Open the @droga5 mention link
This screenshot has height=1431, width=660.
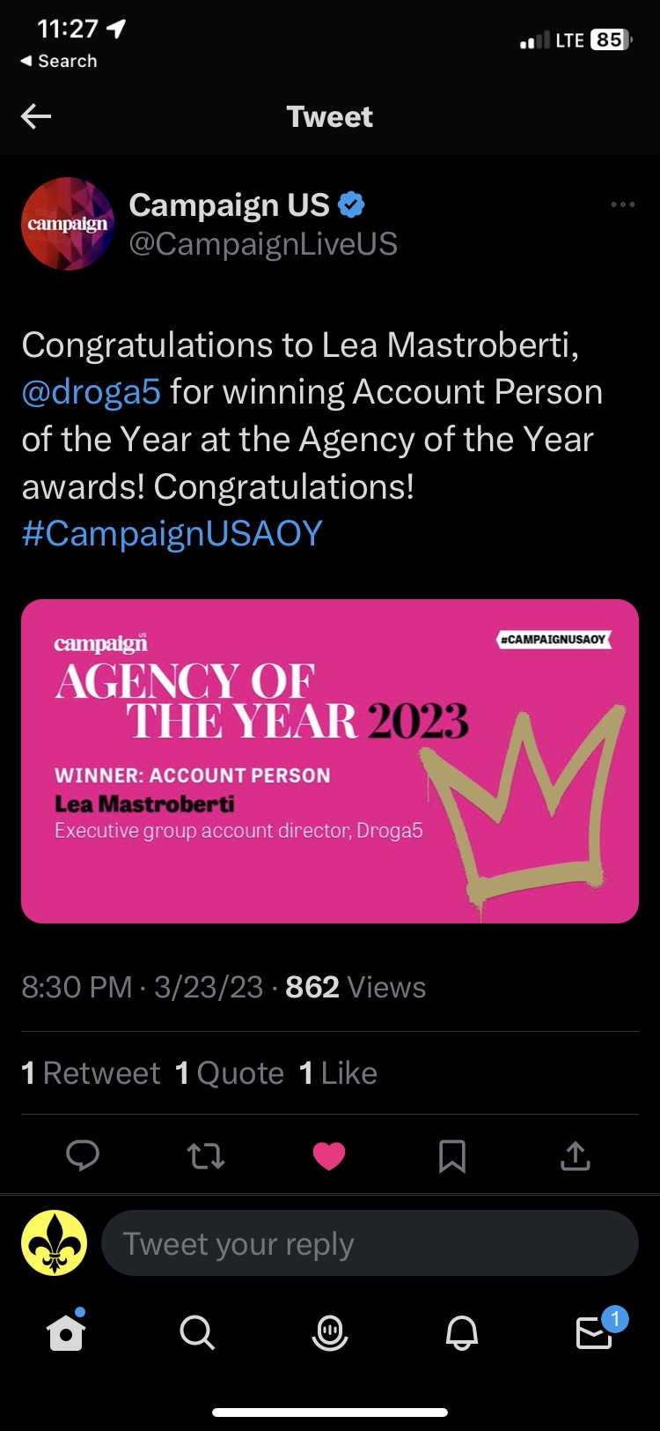click(x=92, y=392)
